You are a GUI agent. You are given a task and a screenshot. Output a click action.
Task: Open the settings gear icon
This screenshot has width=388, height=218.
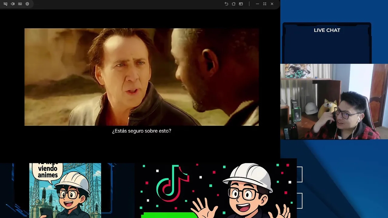[x=27, y=4]
